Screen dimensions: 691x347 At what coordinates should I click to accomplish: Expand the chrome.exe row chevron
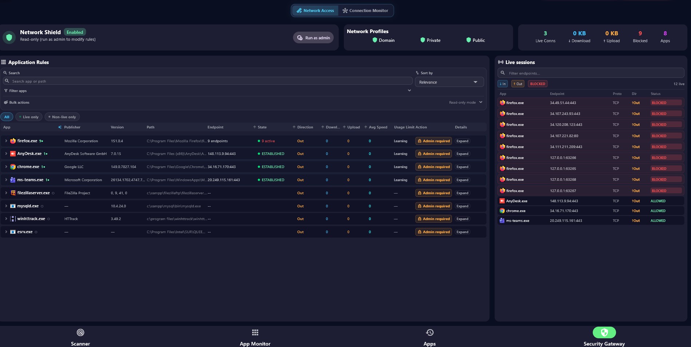[6, 167]
